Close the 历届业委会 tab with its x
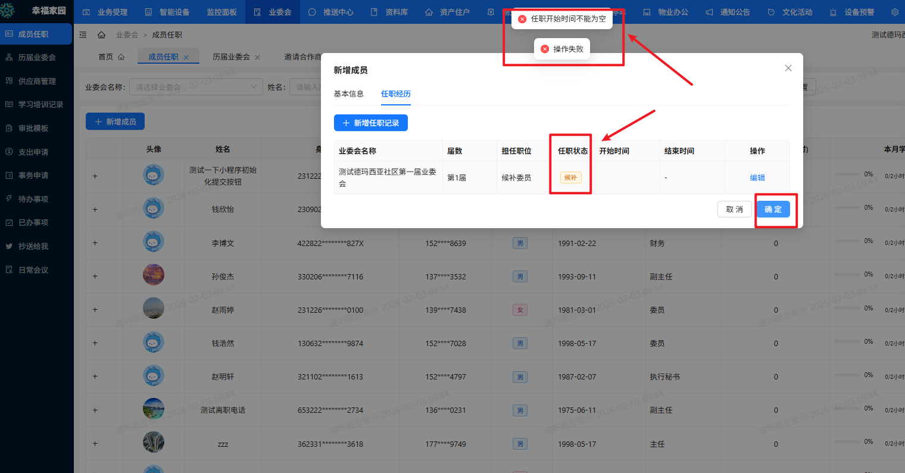The width and height of the screenshot is (905, 473). click(x=258, y=57)
